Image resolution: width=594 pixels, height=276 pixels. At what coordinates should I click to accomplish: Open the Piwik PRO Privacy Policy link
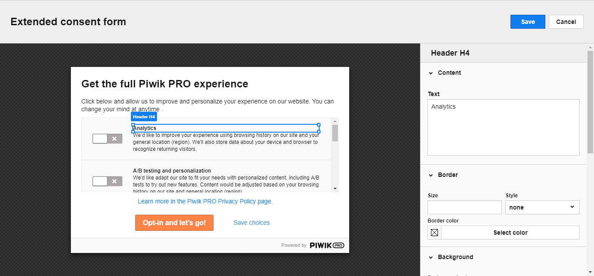click(x=205, y=201)
